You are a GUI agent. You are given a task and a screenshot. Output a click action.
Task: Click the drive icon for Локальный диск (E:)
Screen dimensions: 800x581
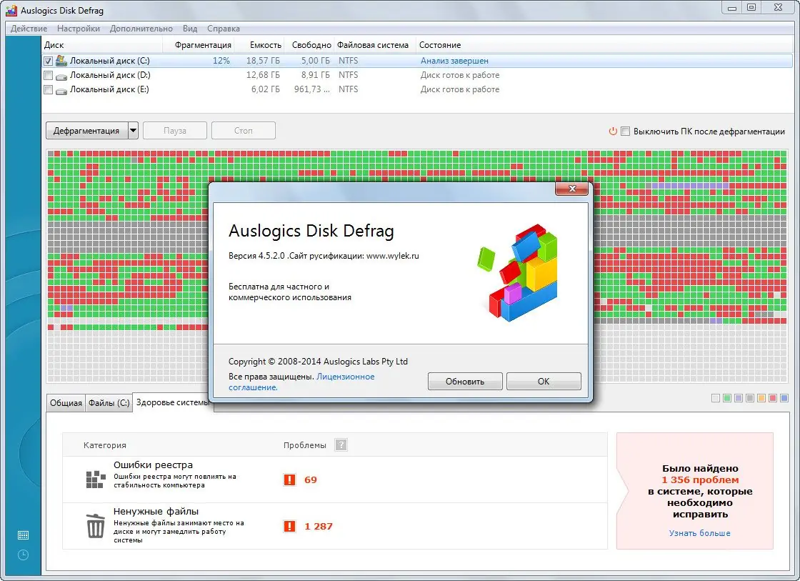61,90
